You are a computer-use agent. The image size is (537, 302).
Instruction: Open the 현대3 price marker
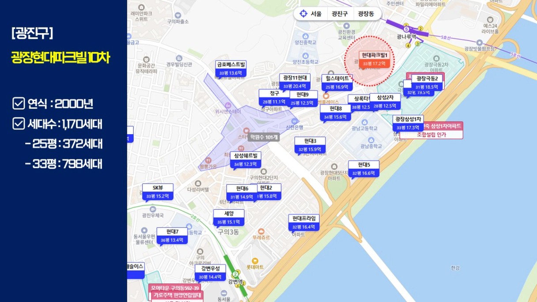[x=310, y=145]
